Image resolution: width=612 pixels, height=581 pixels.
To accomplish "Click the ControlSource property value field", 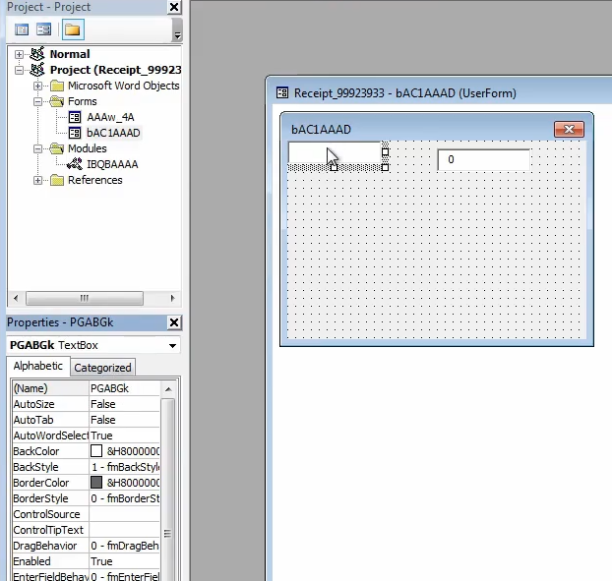I will click(x=125, y=514).
